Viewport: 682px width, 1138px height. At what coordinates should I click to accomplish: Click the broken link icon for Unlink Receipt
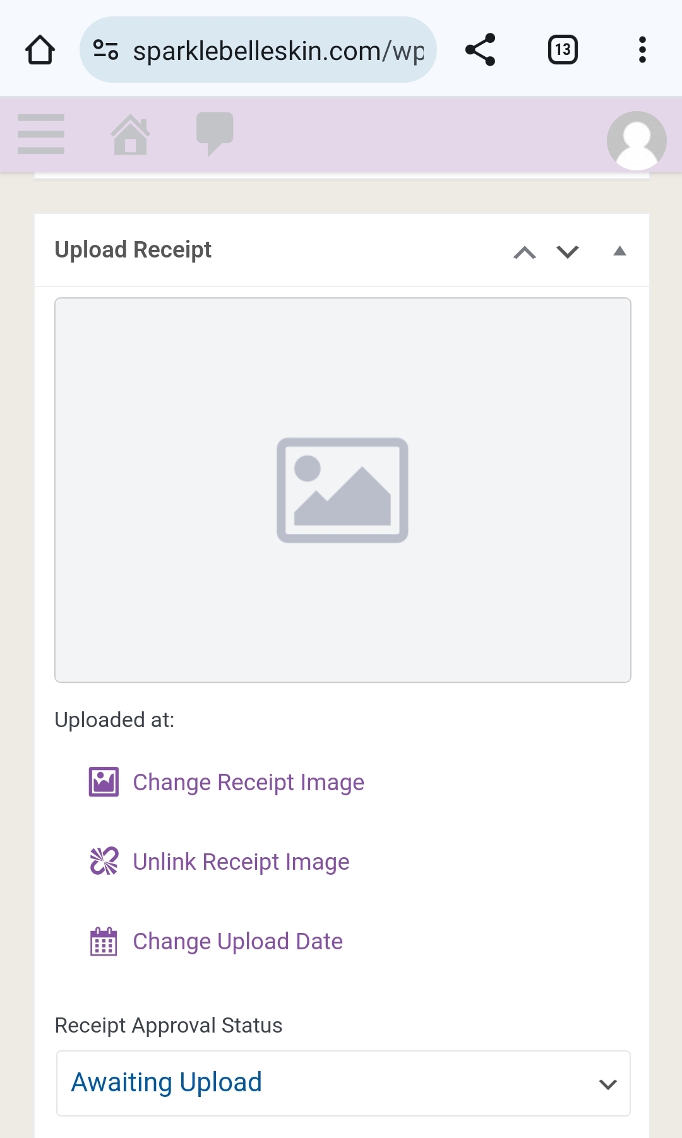click(104, 862)
